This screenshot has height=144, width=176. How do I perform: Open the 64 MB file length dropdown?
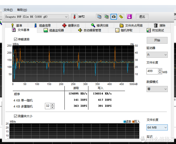pos(157,128)
